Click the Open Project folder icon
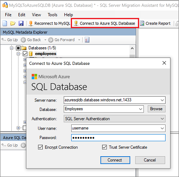Viewport: 179px width, 177px height. (13, 23)
